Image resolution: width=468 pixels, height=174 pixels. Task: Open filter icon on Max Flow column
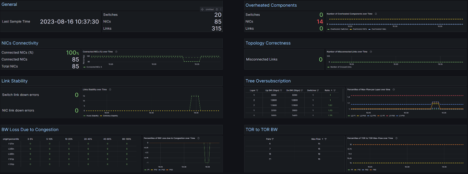pyautogui.click(x=325, y=139)
